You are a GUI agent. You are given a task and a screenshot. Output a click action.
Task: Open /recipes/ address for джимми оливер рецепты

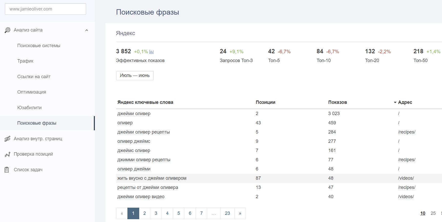tap(407, 160)
